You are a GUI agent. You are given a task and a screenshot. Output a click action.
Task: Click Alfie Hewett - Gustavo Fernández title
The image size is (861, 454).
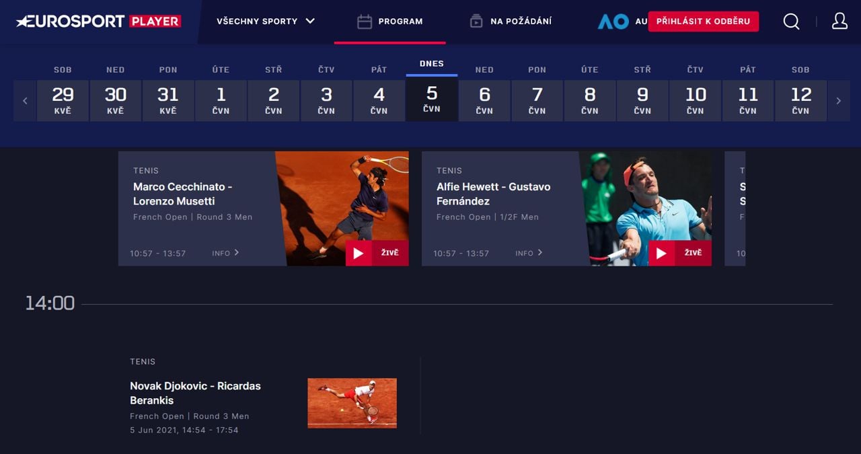pyautogui.click(x=493, y=194)
